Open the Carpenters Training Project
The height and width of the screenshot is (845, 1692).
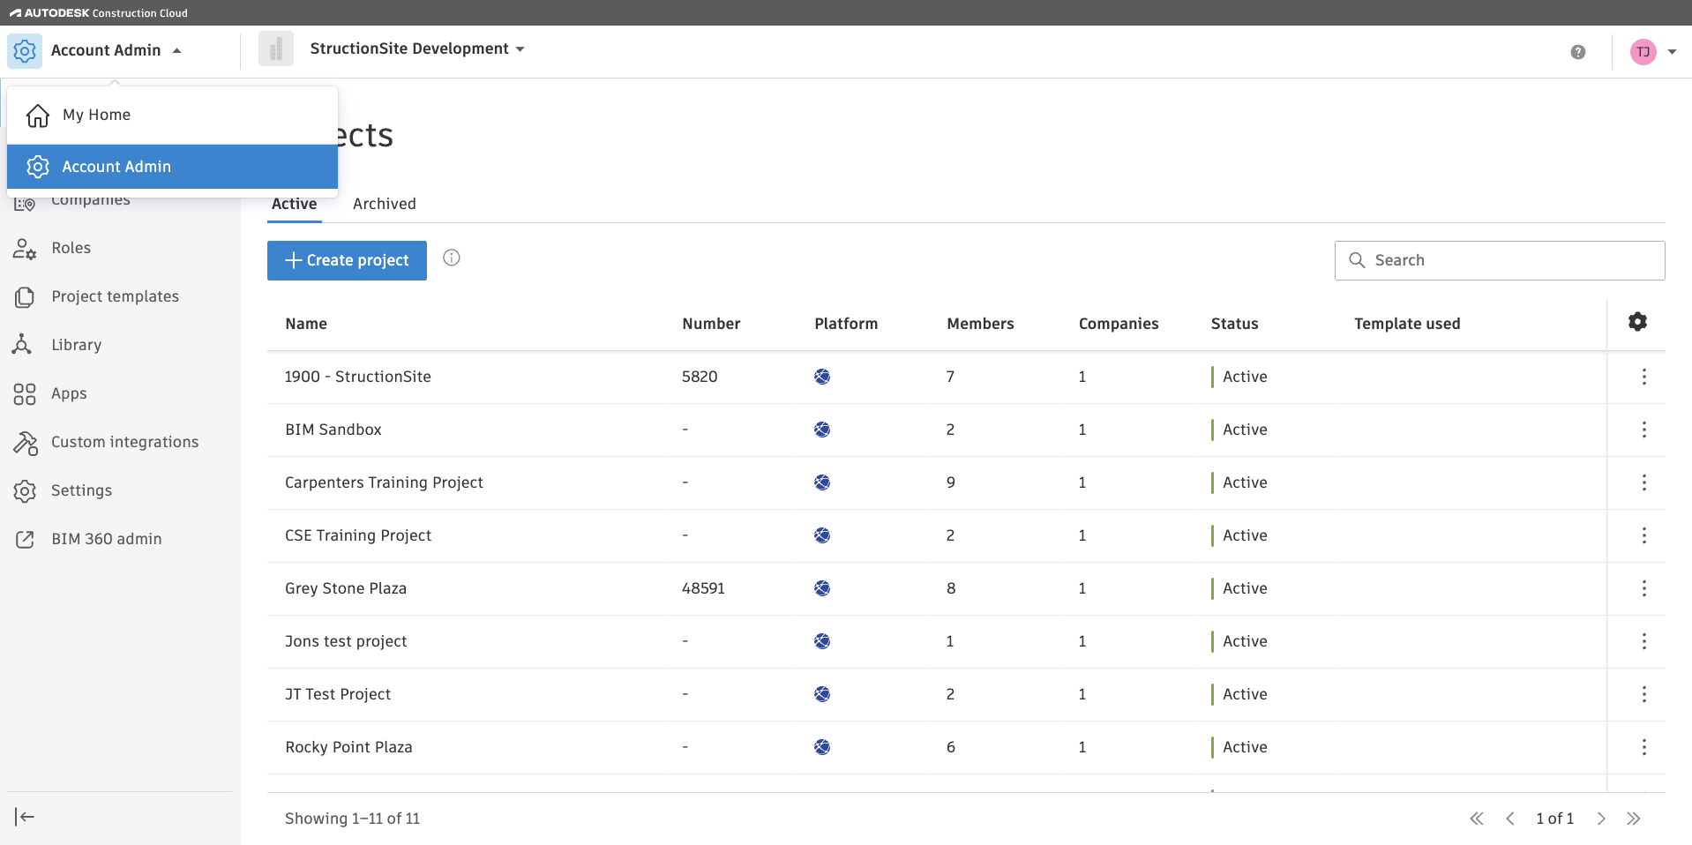pos(384,482)
